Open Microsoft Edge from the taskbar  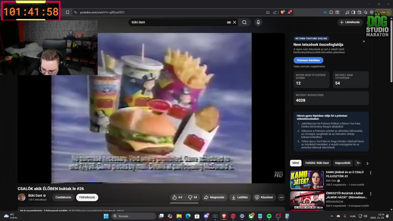(188, 216)
